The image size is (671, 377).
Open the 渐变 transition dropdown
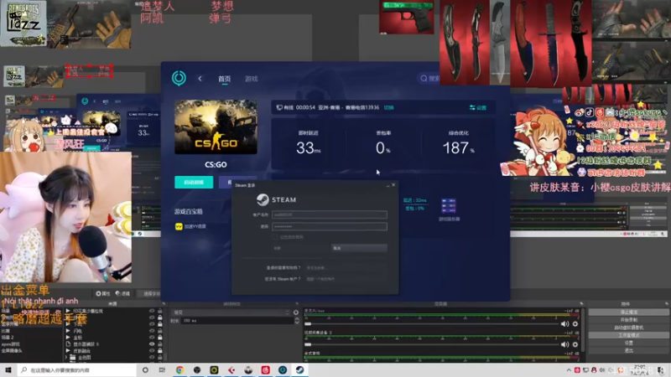coord(231,312)
